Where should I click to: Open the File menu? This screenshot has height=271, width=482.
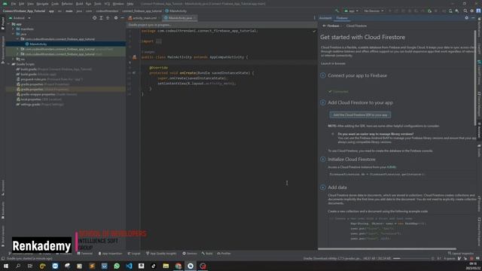[14, 4]
